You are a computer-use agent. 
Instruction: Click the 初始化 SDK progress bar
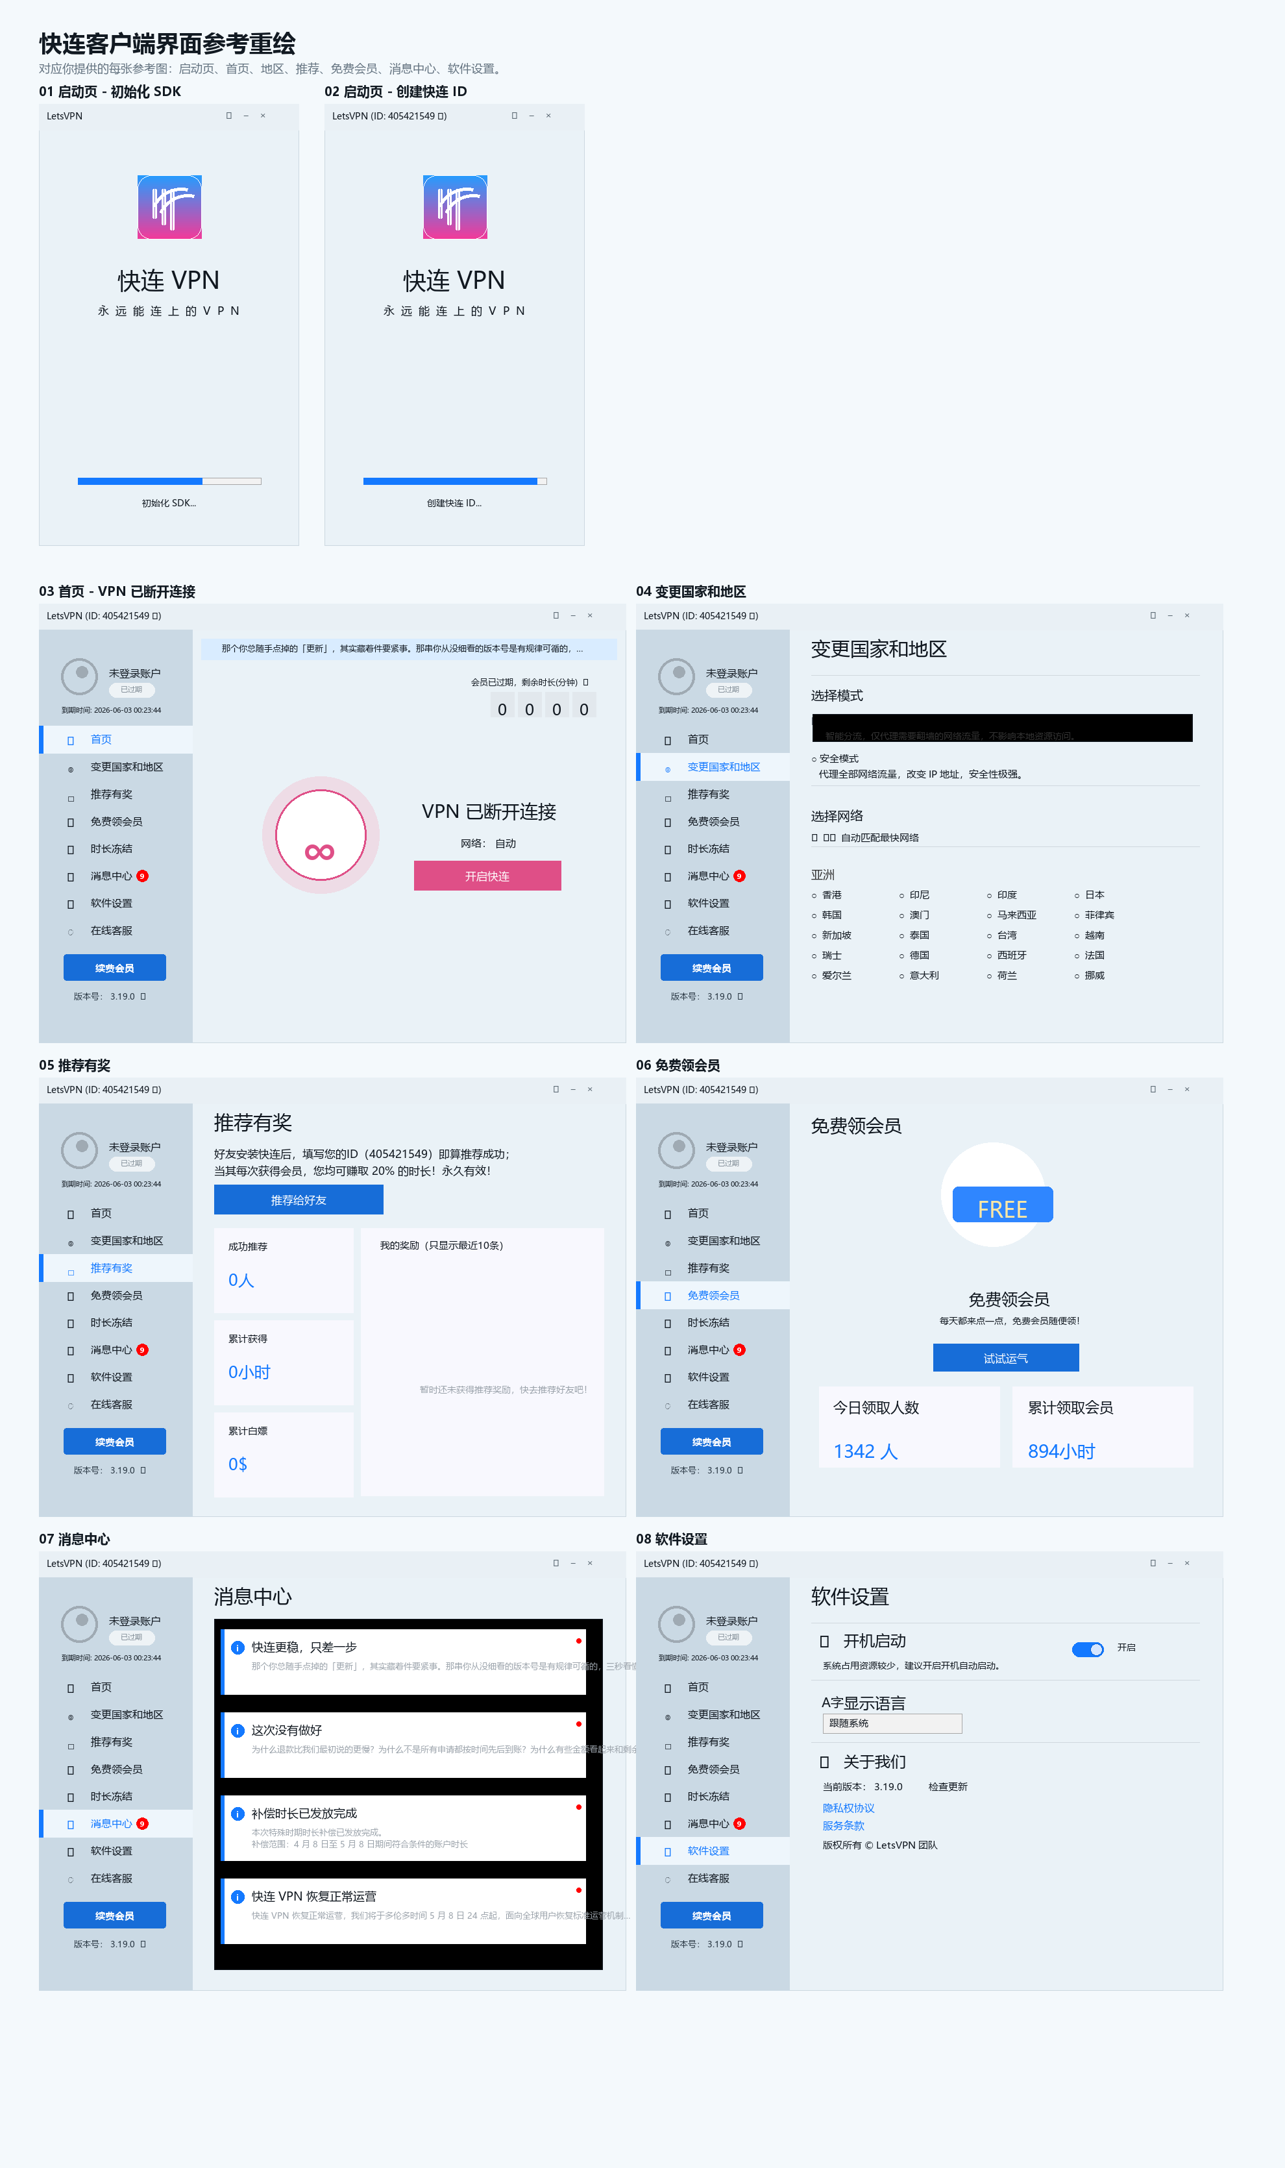coord(170,482)
